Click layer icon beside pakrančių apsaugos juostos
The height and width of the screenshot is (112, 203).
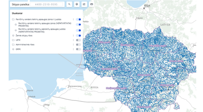(x=16, y=30)
